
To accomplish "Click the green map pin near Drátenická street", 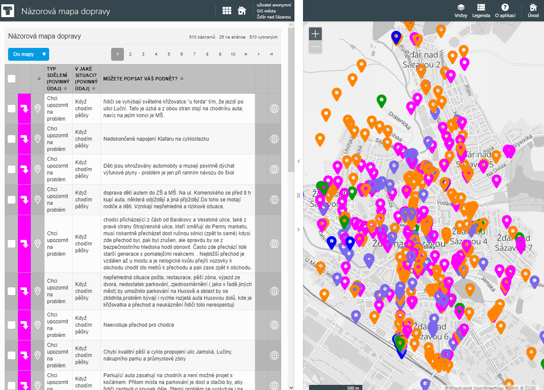I will coord(382,100).
